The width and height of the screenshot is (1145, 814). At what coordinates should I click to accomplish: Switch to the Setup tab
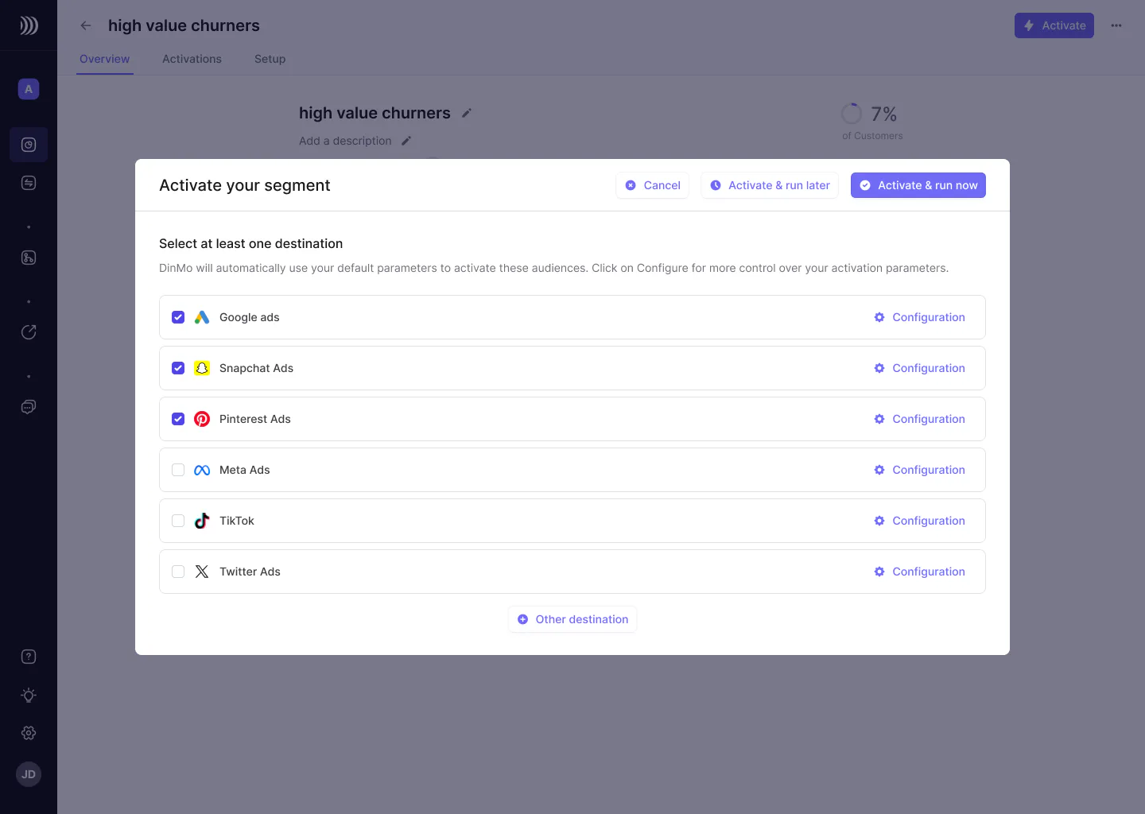(x=270, y=59)
